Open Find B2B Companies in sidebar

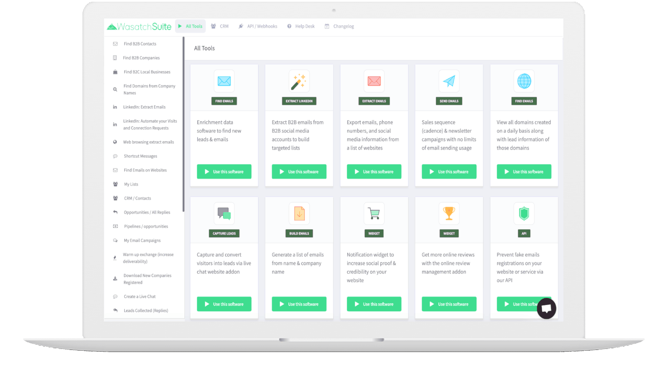point(141,58)
